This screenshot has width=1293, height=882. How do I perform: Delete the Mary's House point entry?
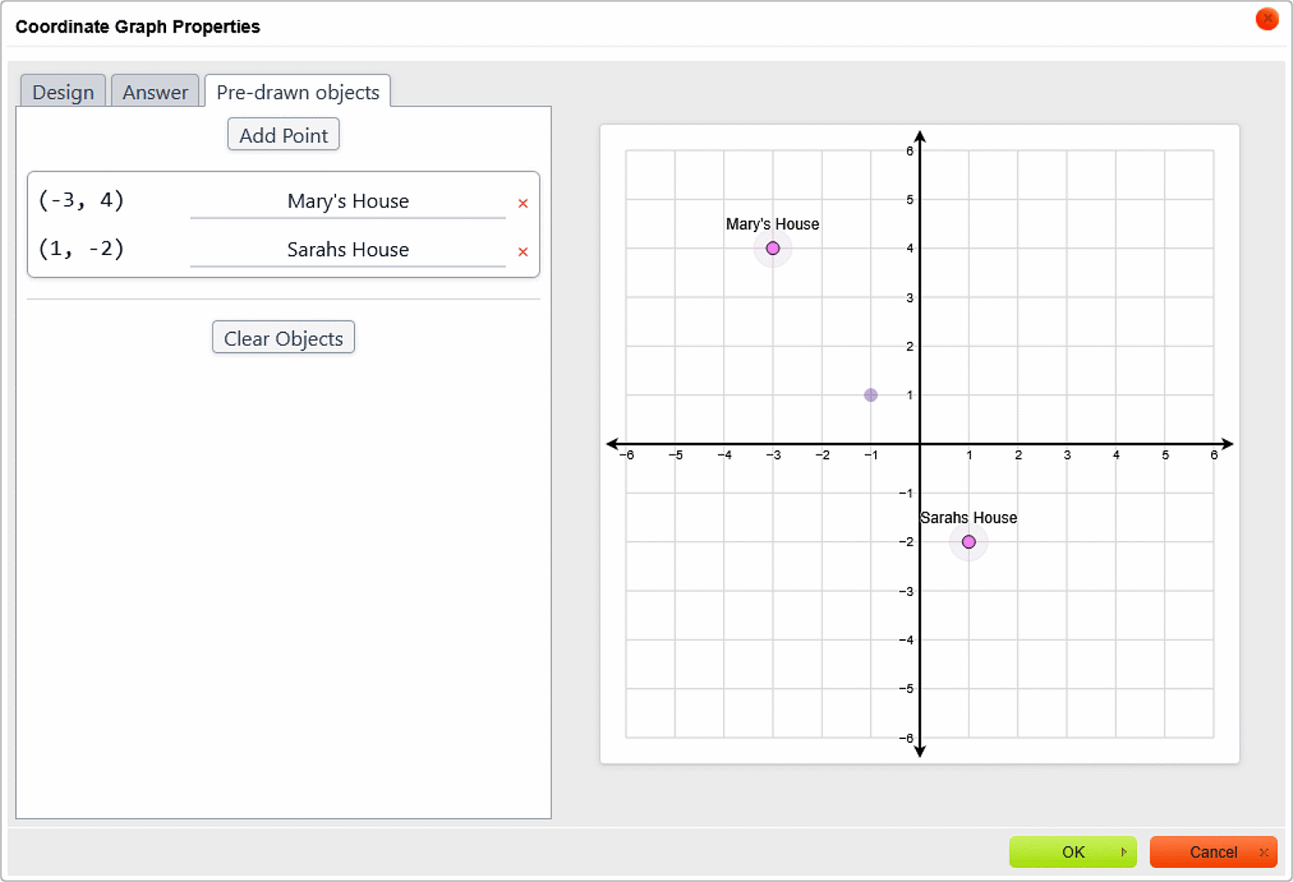(x=523, y=204)
